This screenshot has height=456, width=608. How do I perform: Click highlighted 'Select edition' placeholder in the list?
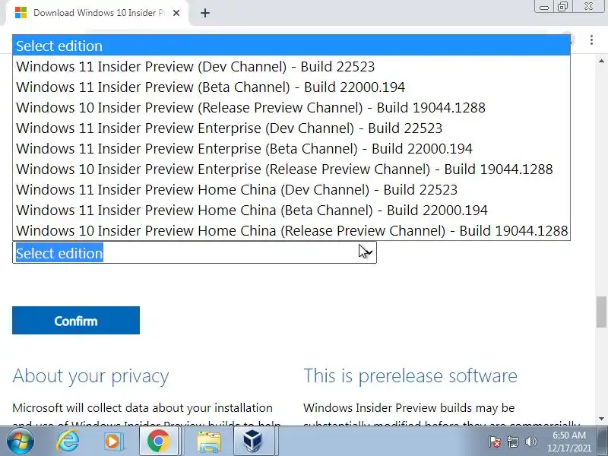(291, 46)
